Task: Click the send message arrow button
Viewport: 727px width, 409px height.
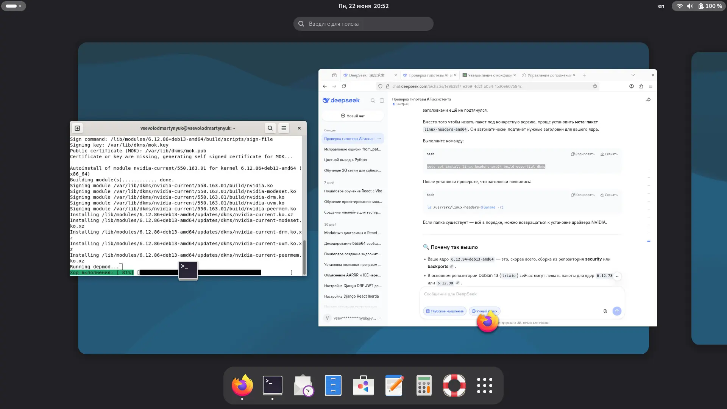Action: (617, 311)
